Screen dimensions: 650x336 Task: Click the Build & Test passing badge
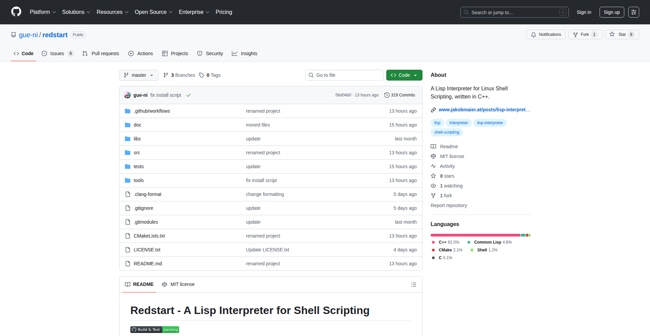coord(155,330)
